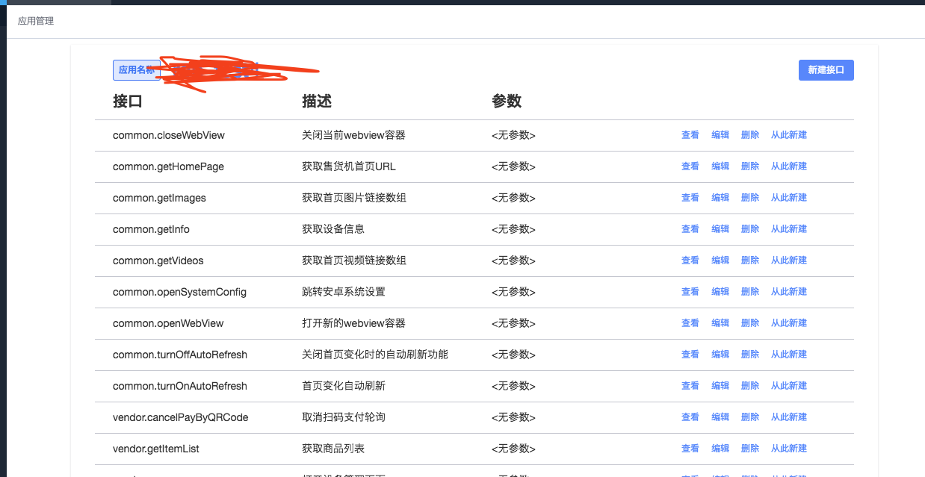The height and width of the screenshot is (477, 925).
Task: Click the 应用管理 page title
Action: 36,21
